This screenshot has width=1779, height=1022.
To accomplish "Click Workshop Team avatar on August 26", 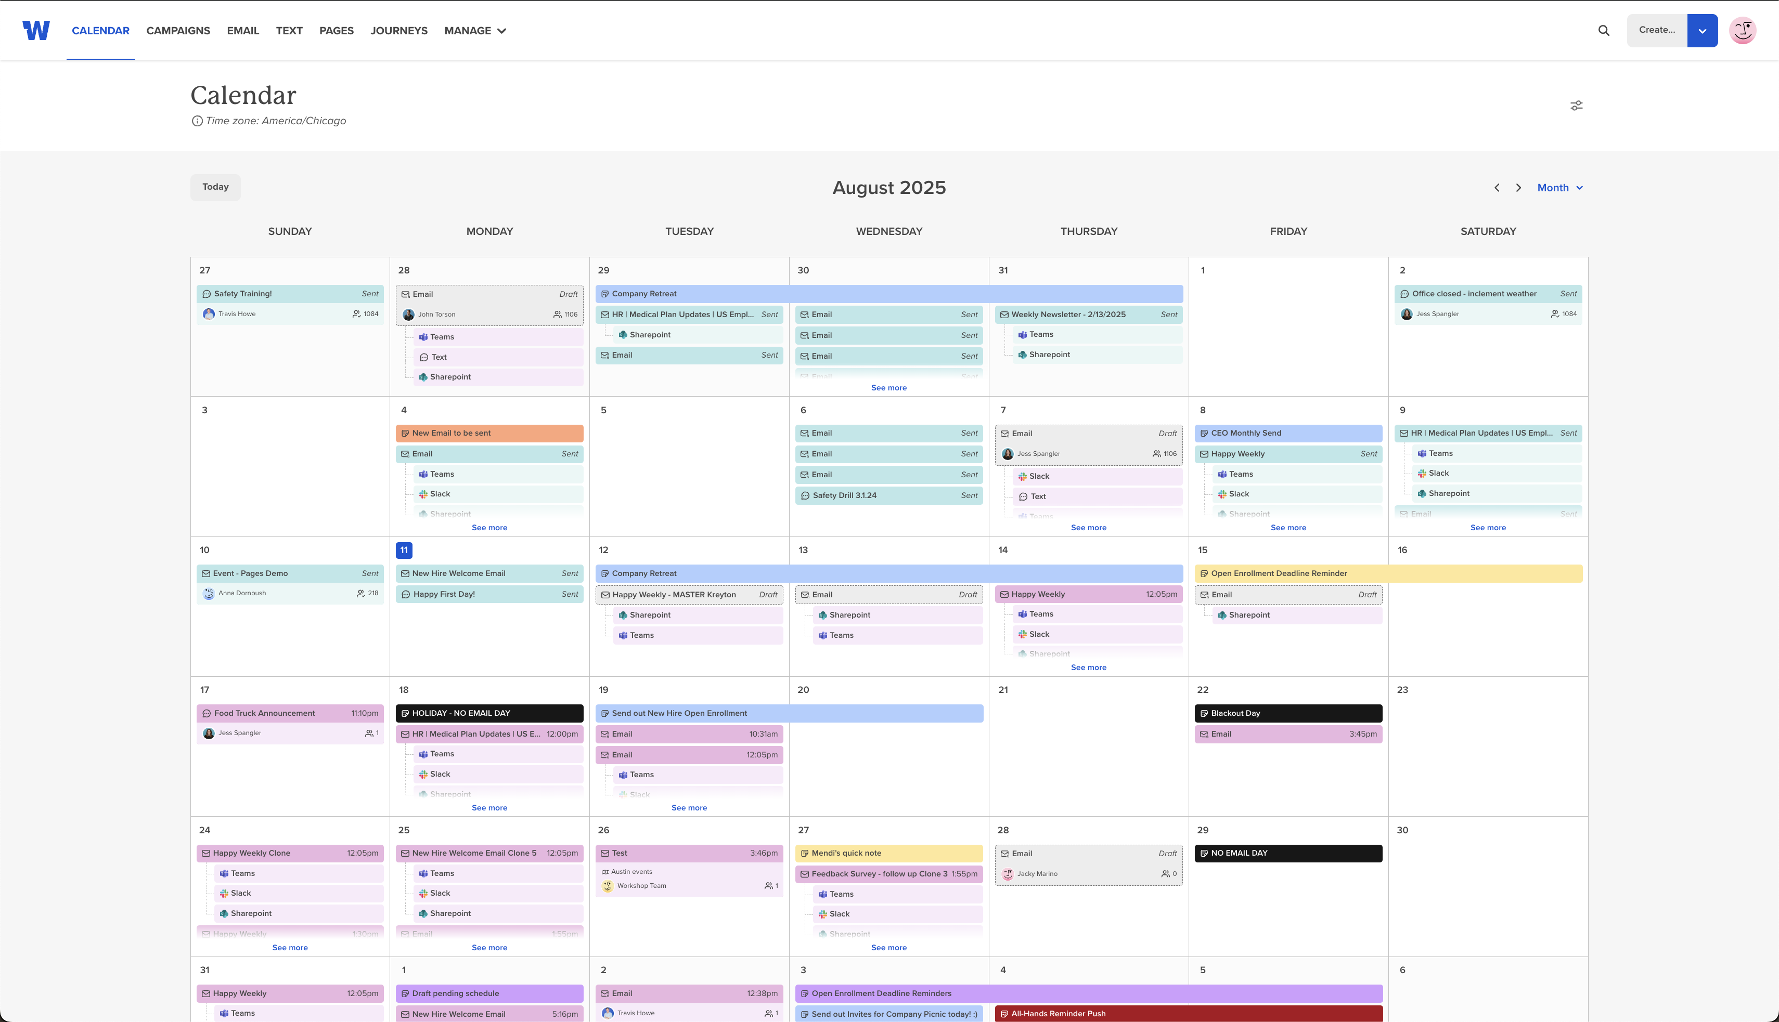I will tap(608, 886).
